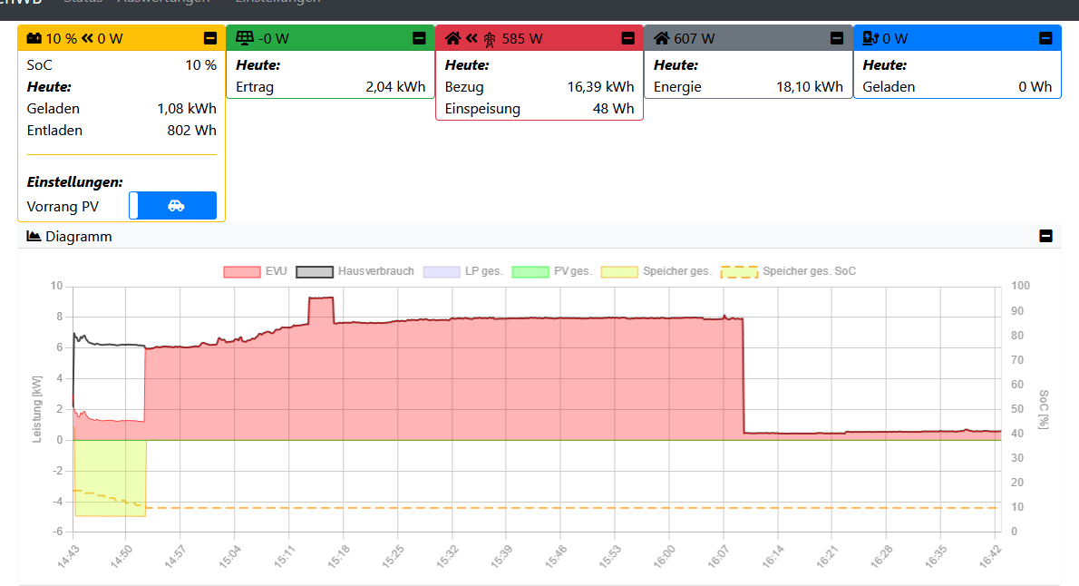Switch Vorrang PV to the car option
Viewport: 1079px width, 586px height.
pos(177,206)
